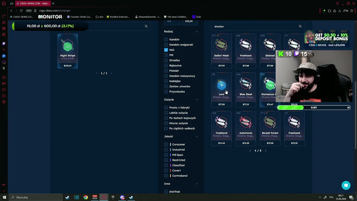Collapse the Zużycie filter section
The height and width of the screenshot is (201, 357).
197,100
